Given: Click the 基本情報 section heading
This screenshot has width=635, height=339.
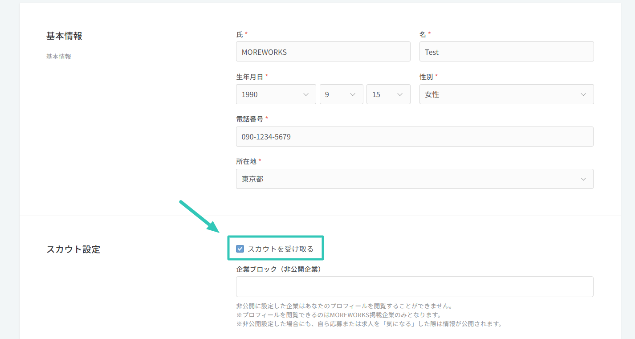Looking at the screenshot, I should point(64,36).
